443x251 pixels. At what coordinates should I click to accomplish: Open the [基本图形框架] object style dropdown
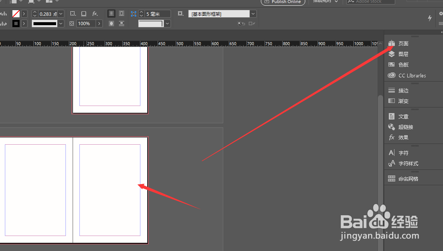[253, 14]
